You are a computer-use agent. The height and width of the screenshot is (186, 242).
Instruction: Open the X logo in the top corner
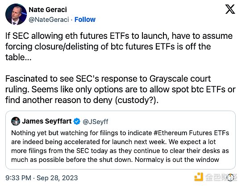pos(230,9)
